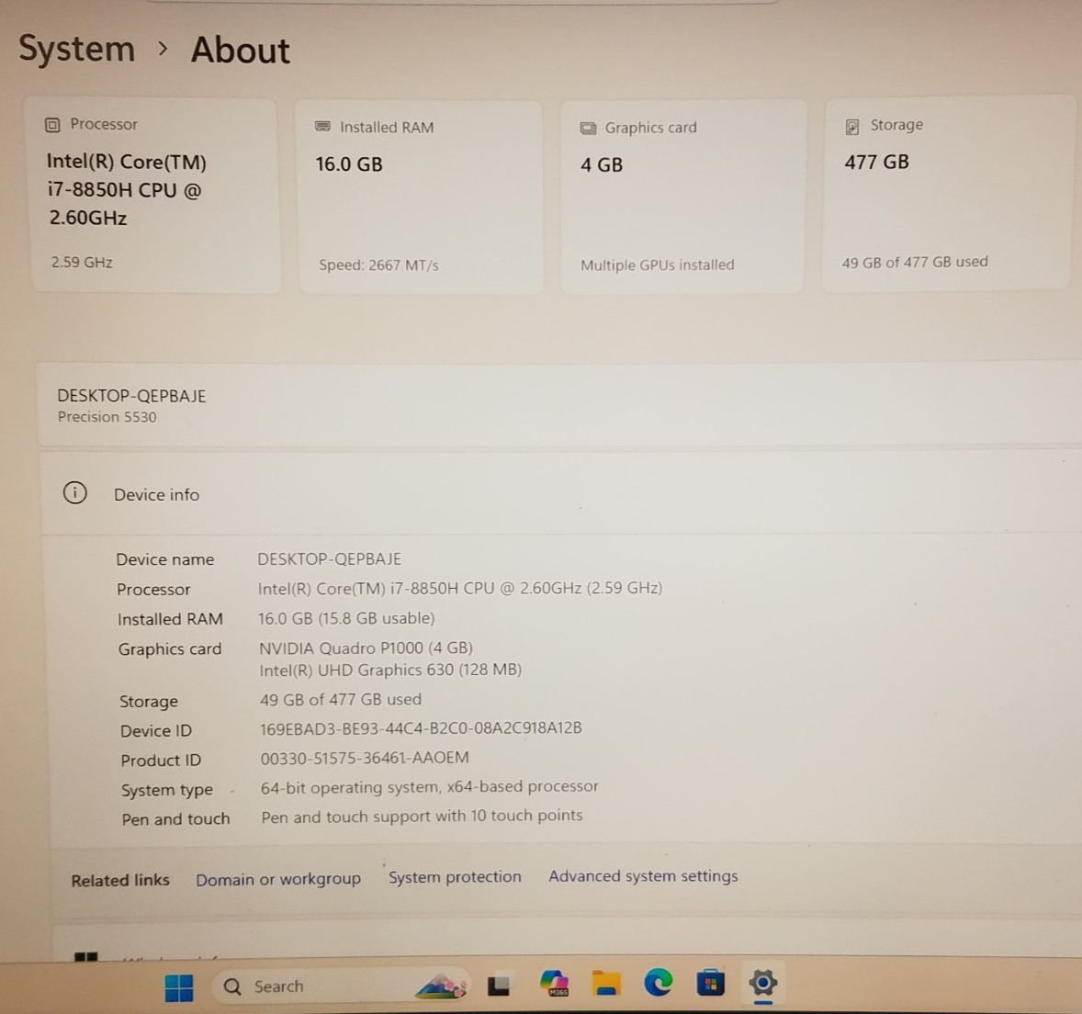Screen dimensions: 1082x1014
Task: Click '49 GB of 477 GB used' in Storage card
Action: (x=915, y=262)
